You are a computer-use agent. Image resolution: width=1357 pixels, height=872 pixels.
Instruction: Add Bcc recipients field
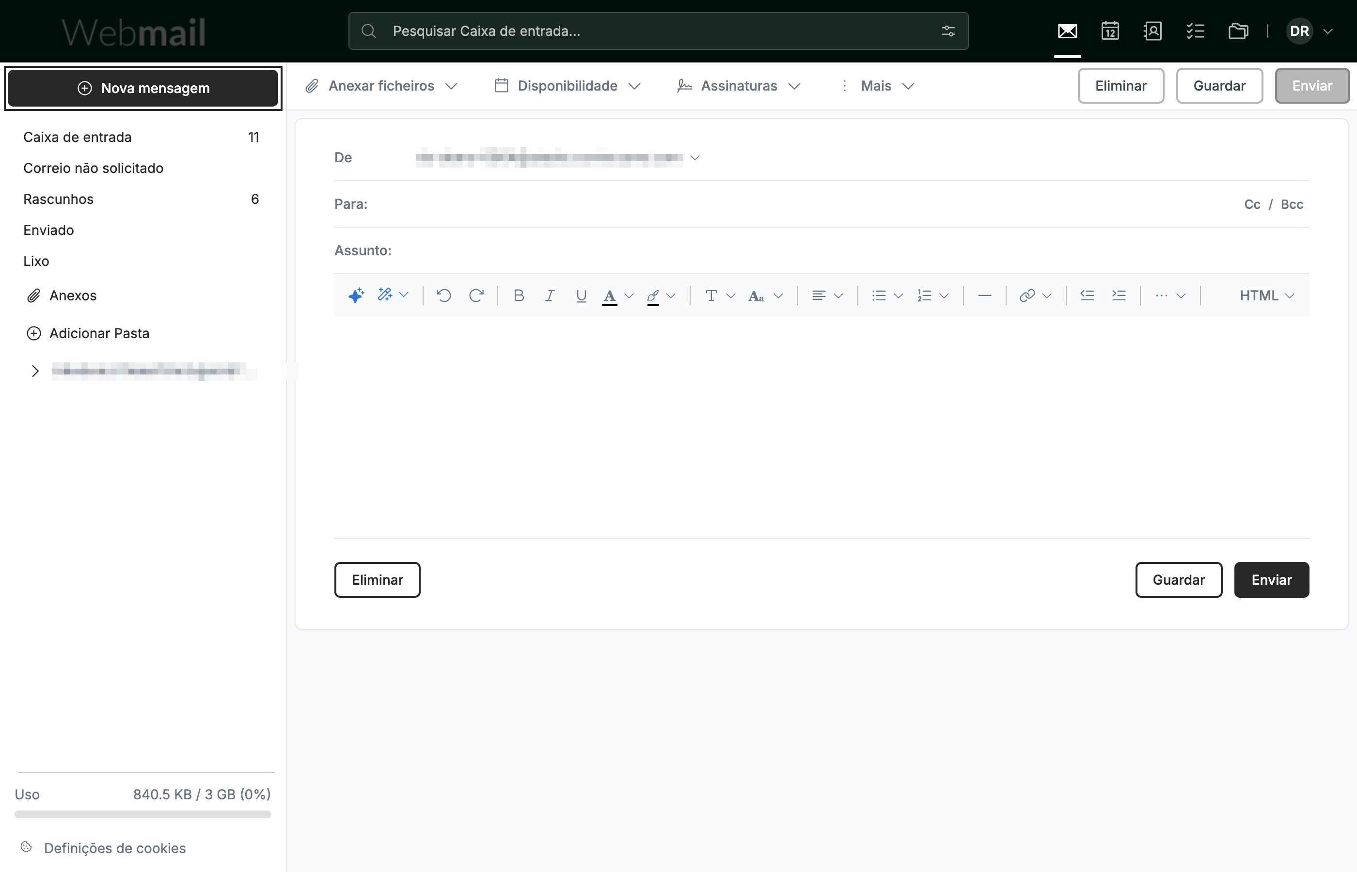pos(1292,204)
